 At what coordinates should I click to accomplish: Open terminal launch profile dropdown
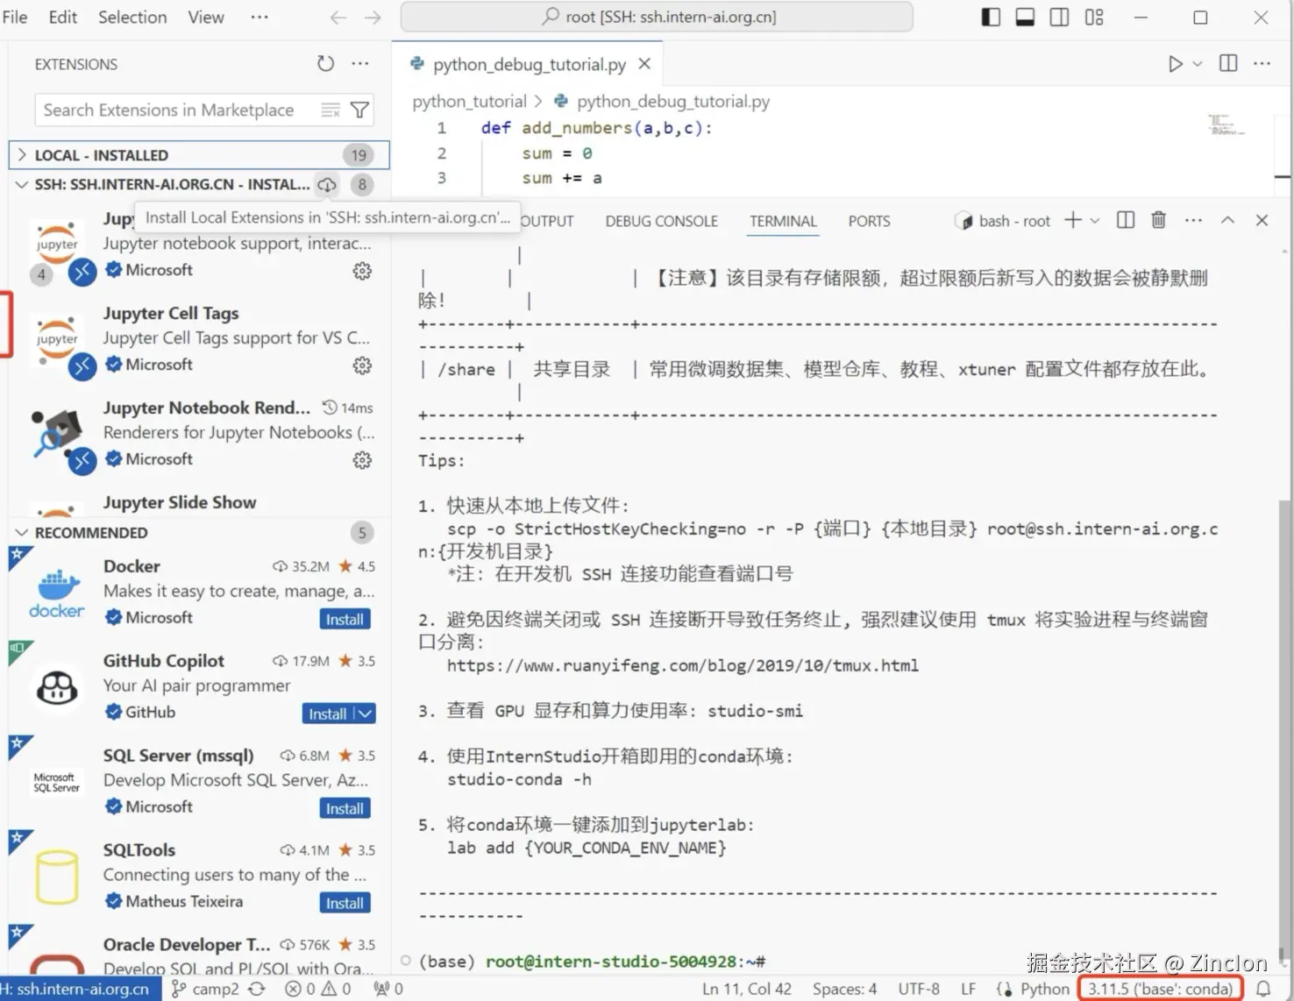1095,221
